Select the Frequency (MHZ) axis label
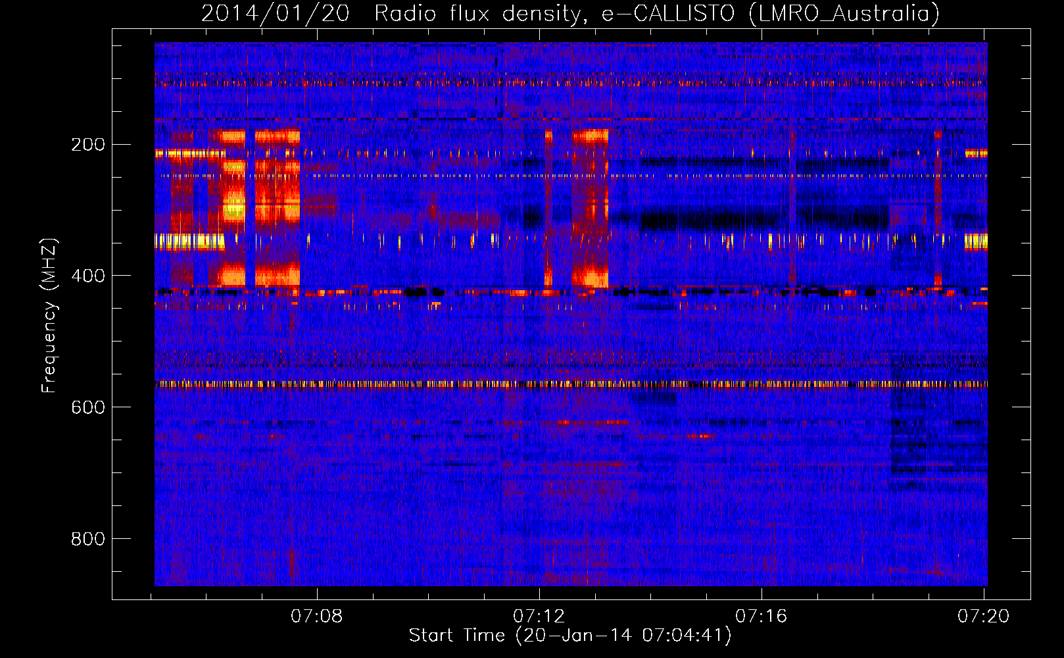Screen dimensions: 1064x658 [49, 316]
